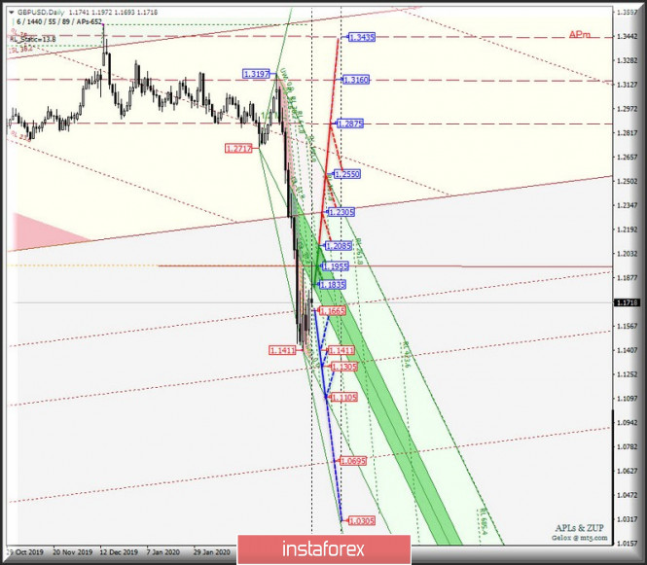
Task: Click the current price marker 1.1718
Action: coord(627,302)
